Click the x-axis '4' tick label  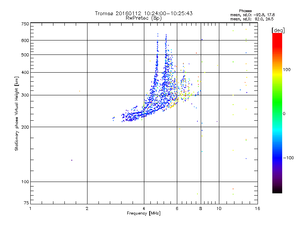pyautogui.click(x=144, y=208)
